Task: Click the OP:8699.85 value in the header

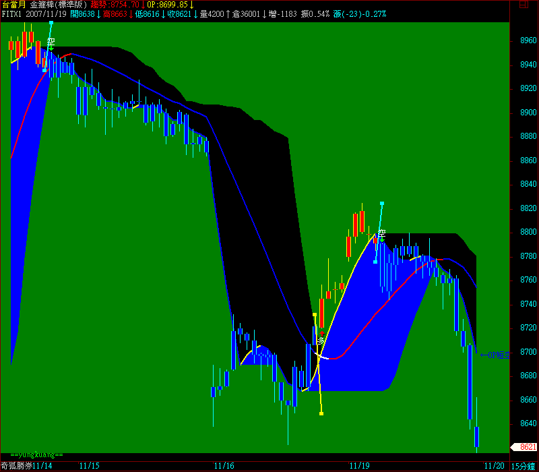Action: pos(168,4)
